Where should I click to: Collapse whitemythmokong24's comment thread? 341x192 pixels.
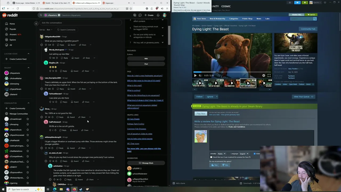pos(42,148)
